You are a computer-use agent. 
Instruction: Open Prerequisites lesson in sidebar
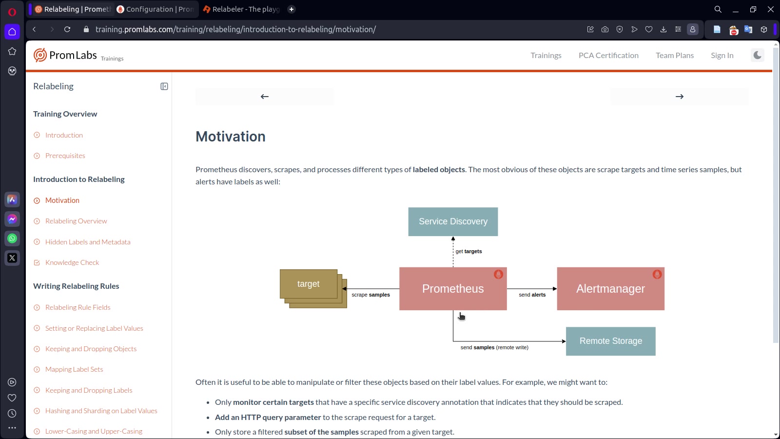point(65,156)
